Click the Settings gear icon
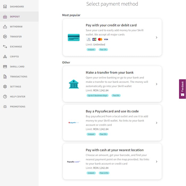The width and height of the screenshot is (186, 186). tap(5, 86)
